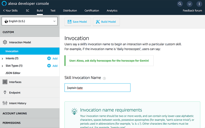Click the Build Model button
The height and width of the screenshot is (128, 205).
click(x=106, y=22)
